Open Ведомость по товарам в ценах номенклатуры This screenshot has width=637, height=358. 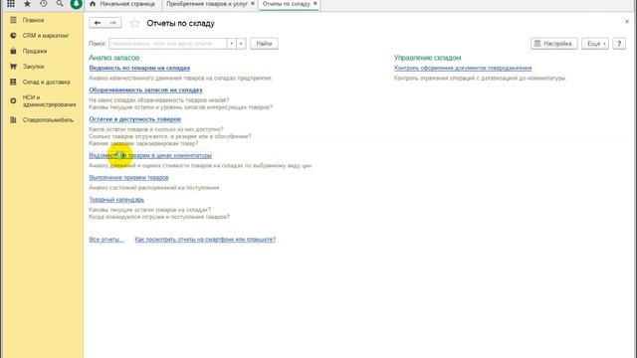click(150, 155)
